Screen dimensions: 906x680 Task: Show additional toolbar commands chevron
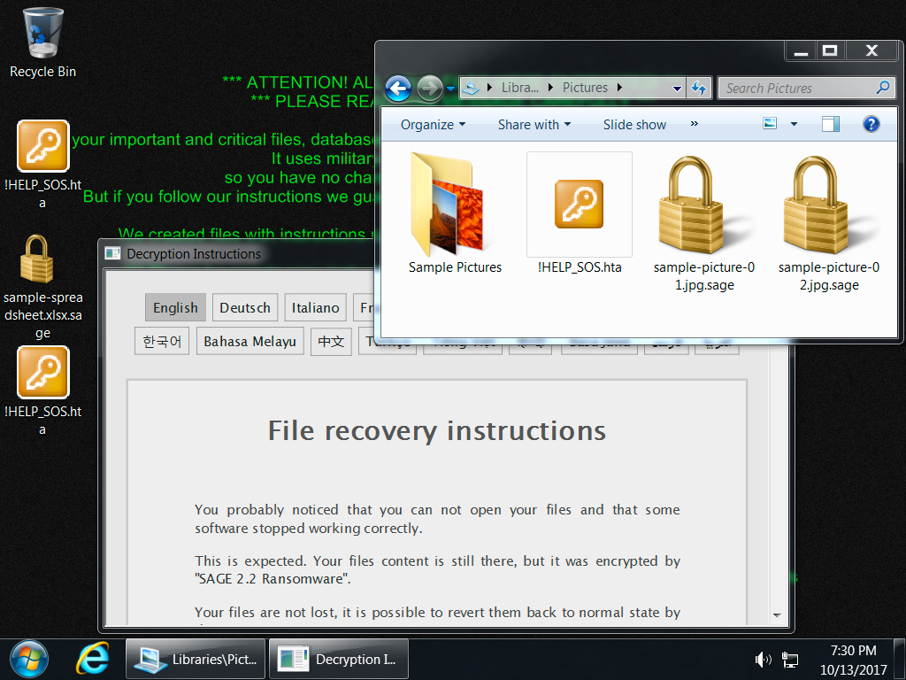[694, 124]
